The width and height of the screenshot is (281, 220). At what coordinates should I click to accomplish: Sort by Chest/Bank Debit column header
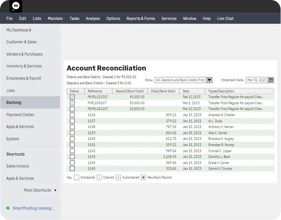164,91
